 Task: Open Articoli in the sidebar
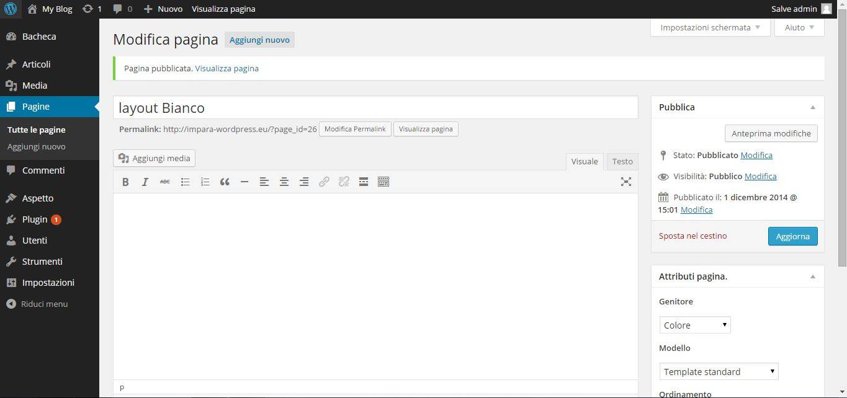tap(50, 64)
